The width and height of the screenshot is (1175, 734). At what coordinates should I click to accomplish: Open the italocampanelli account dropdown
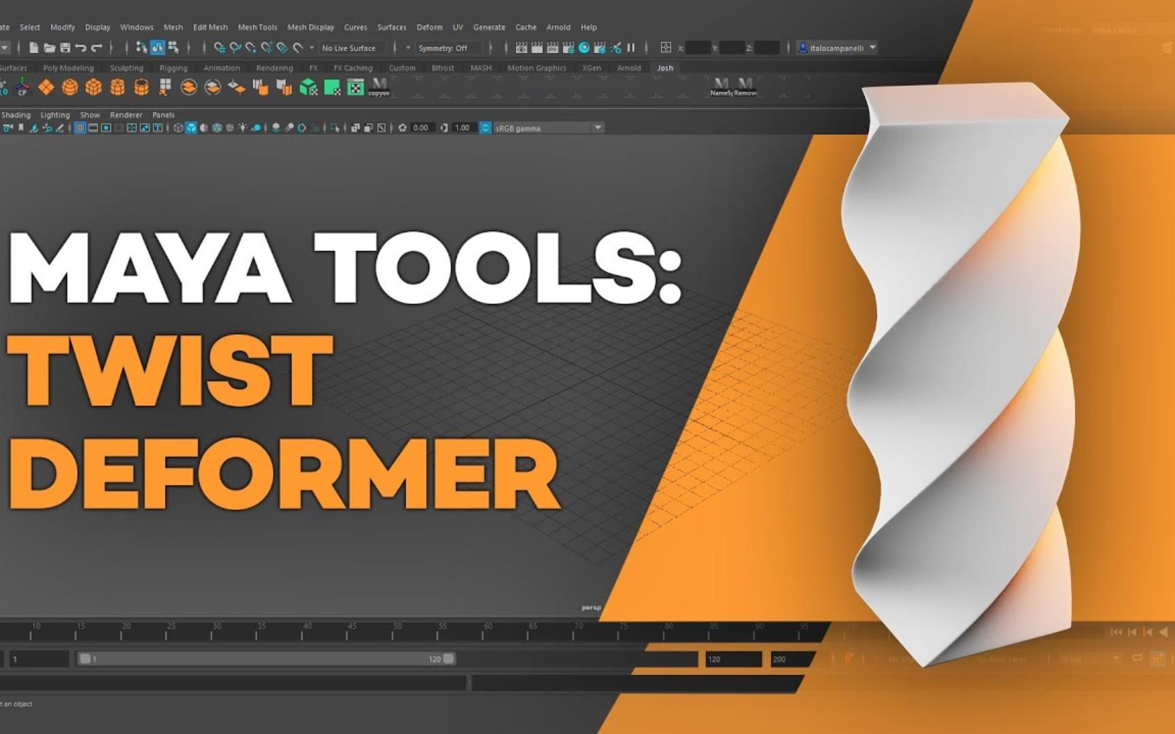click(837, 48)
